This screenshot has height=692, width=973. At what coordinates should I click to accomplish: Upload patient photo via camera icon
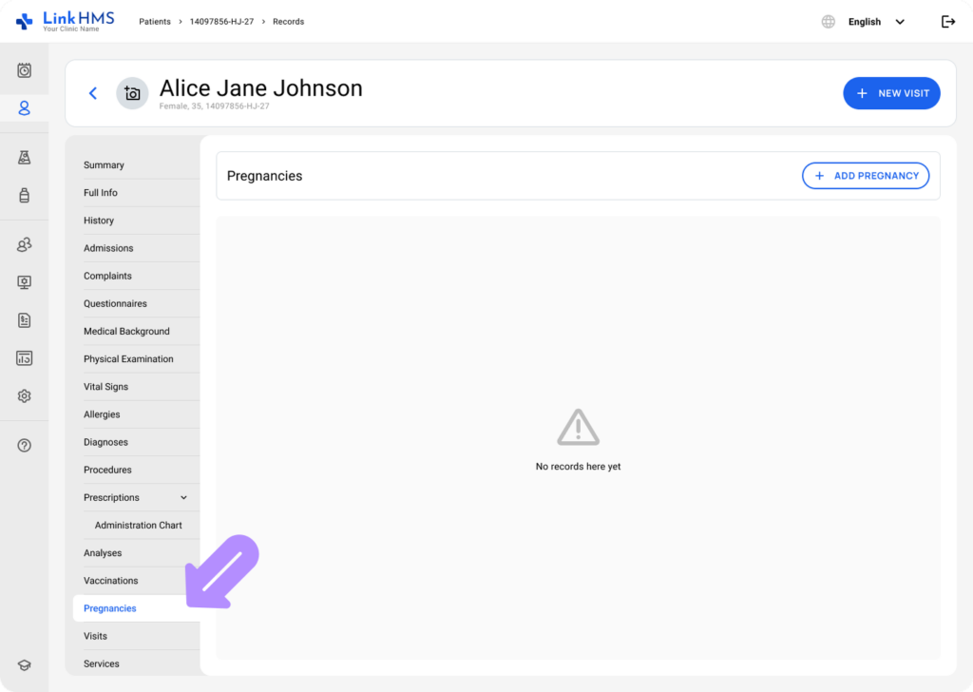[132, 93]
